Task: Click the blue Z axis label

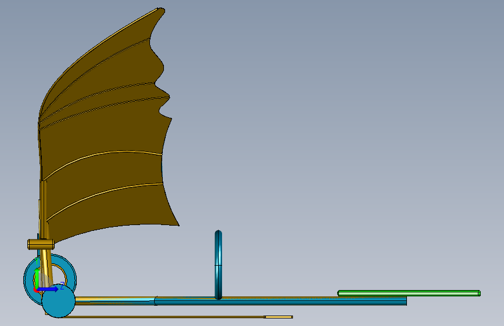Action: pyautogui.click(x=62, y=285)
